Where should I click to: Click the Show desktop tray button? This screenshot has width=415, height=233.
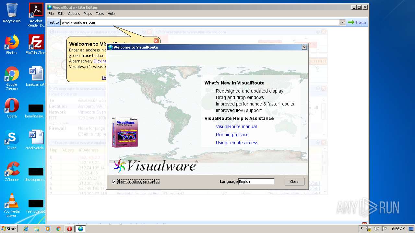pyautogui.click(x=411, y=229)
